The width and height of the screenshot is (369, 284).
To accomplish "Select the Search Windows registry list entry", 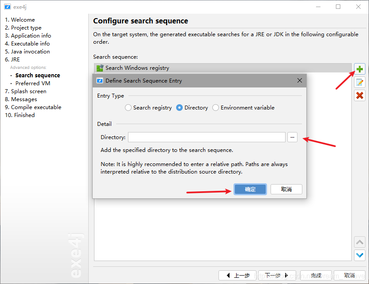I will 137,68.
